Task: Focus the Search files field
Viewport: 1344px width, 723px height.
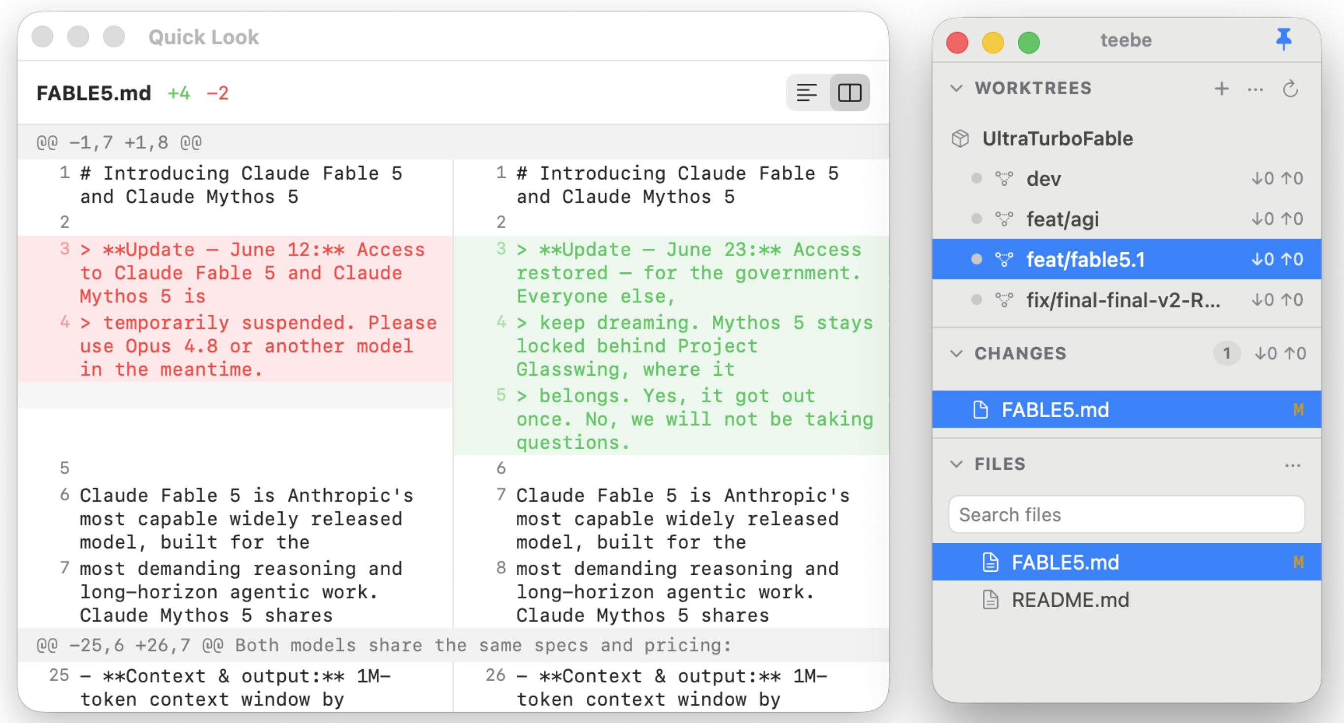Action: pyautogui.click(x=1126, y=515)
